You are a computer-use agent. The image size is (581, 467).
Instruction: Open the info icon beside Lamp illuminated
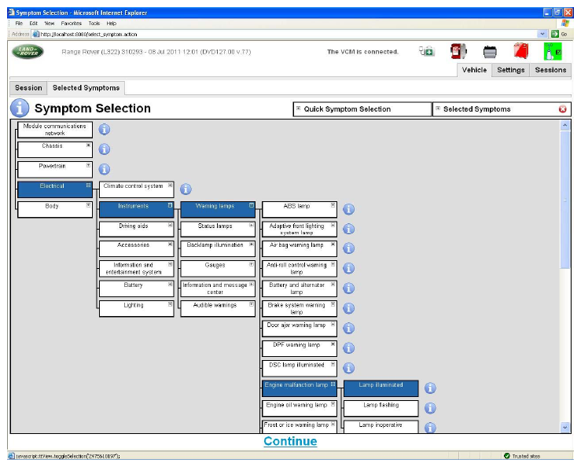(430, 388)
